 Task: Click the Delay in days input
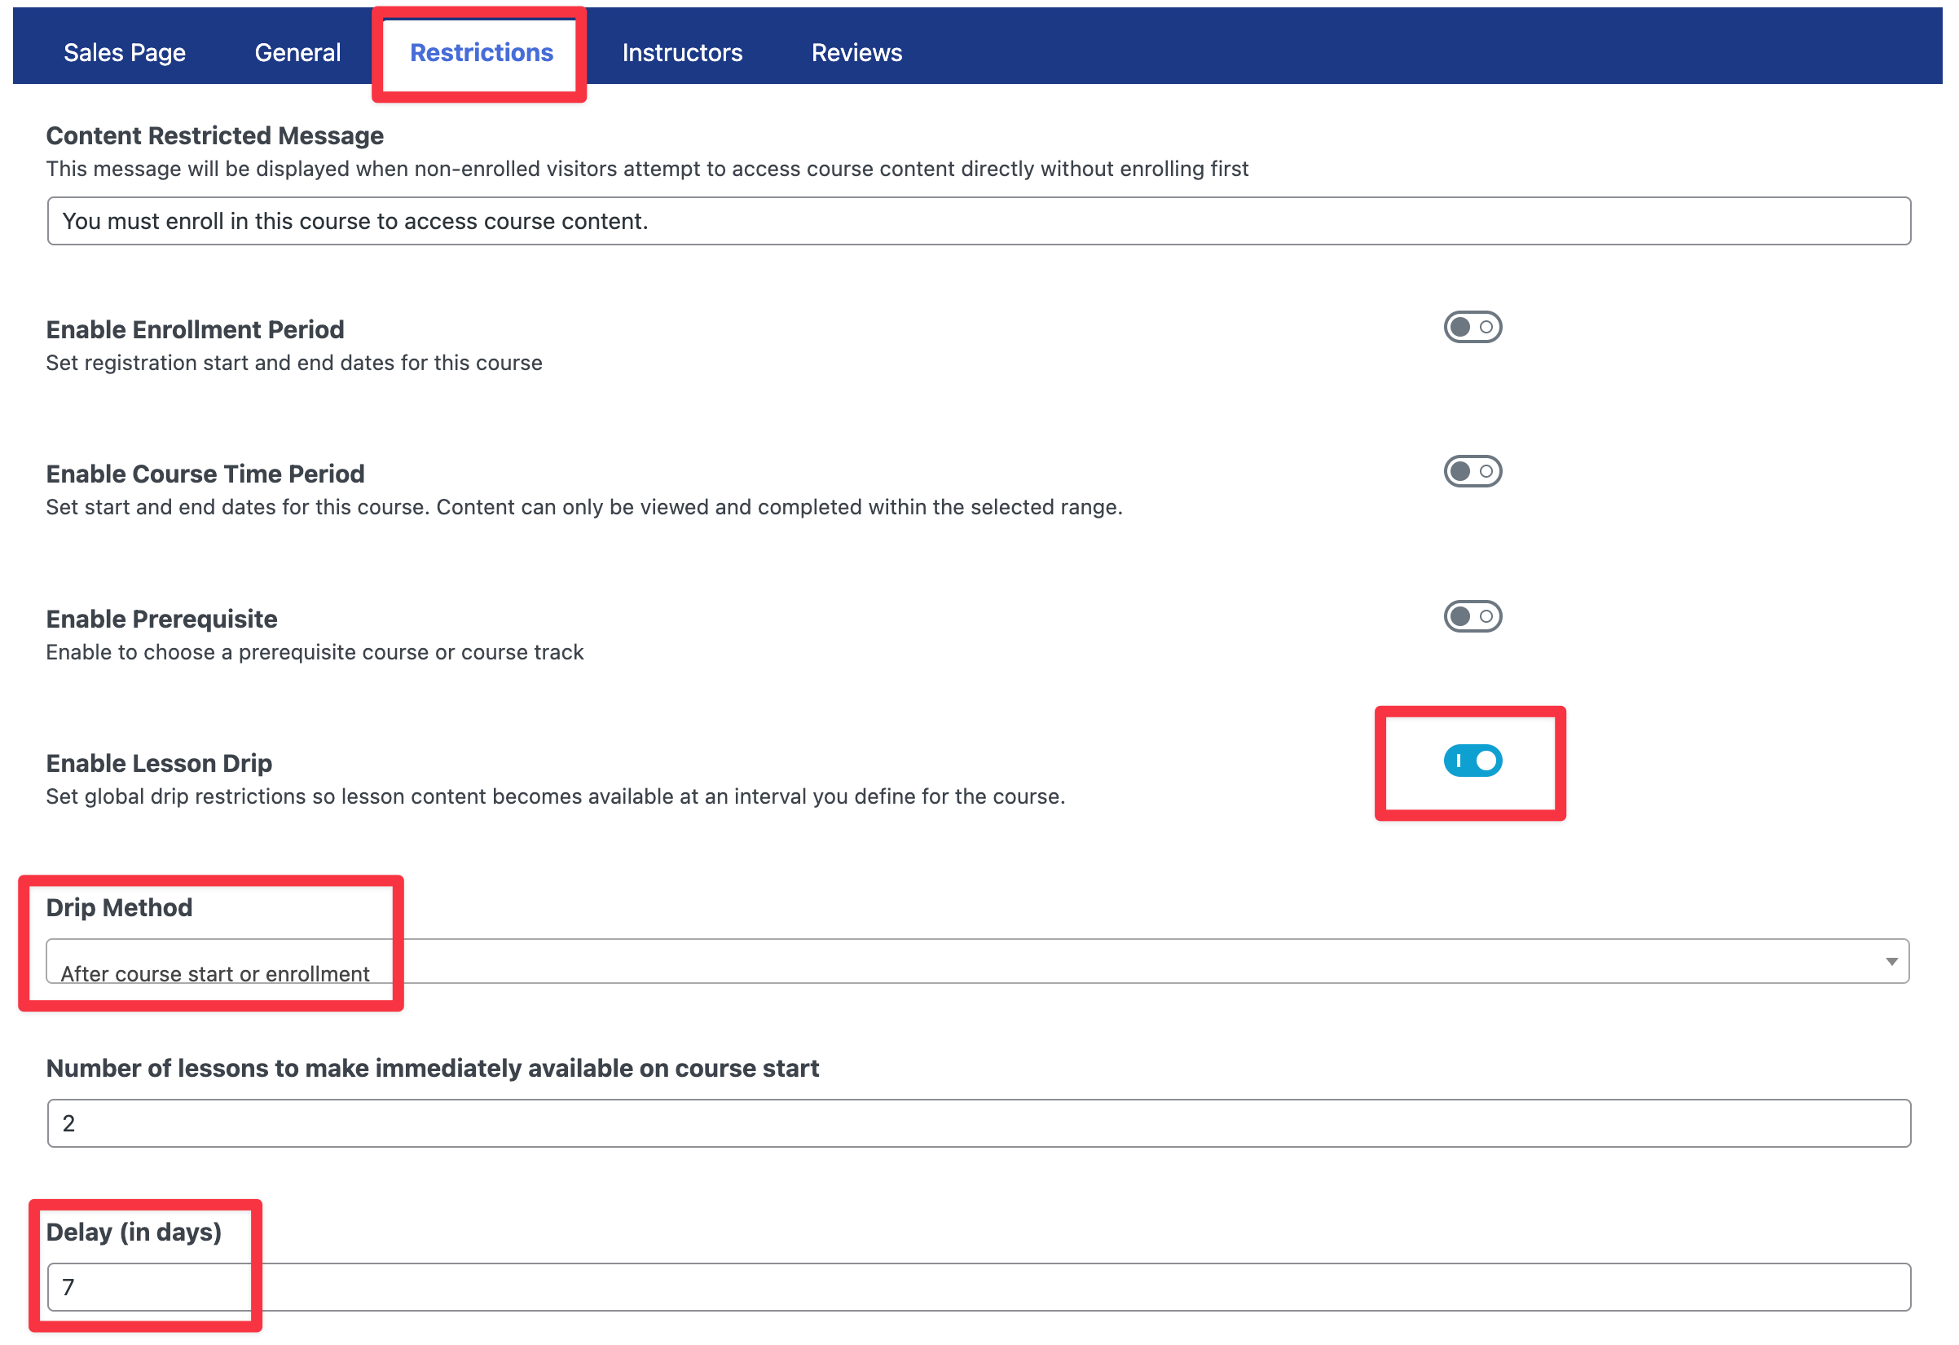point(978,1287)
